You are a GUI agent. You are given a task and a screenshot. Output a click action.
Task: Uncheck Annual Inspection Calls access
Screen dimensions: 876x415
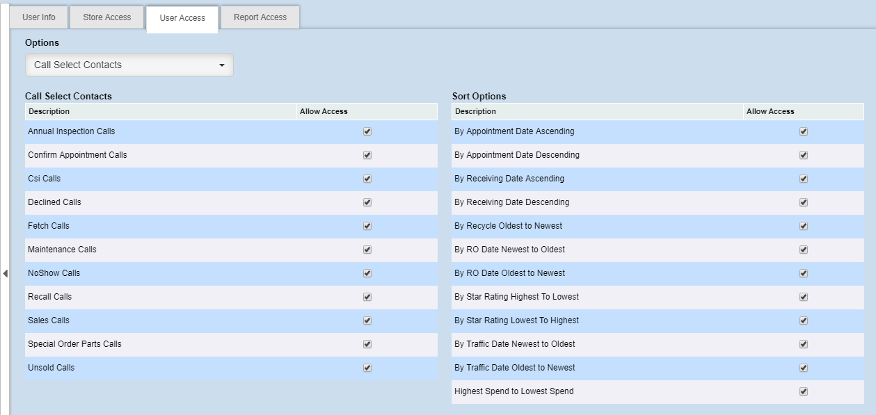(367, 131)
